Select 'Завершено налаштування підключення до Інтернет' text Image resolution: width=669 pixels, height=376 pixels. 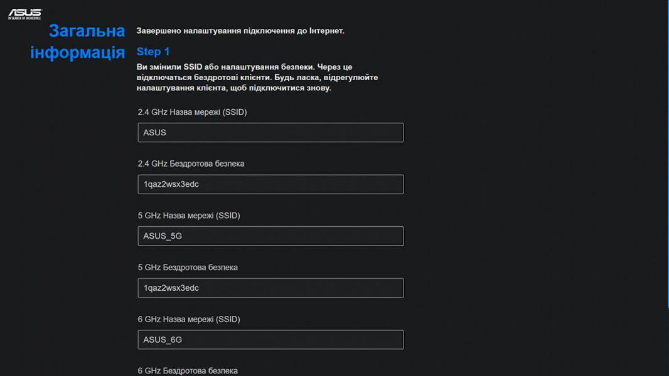click(x=240, y=31)
